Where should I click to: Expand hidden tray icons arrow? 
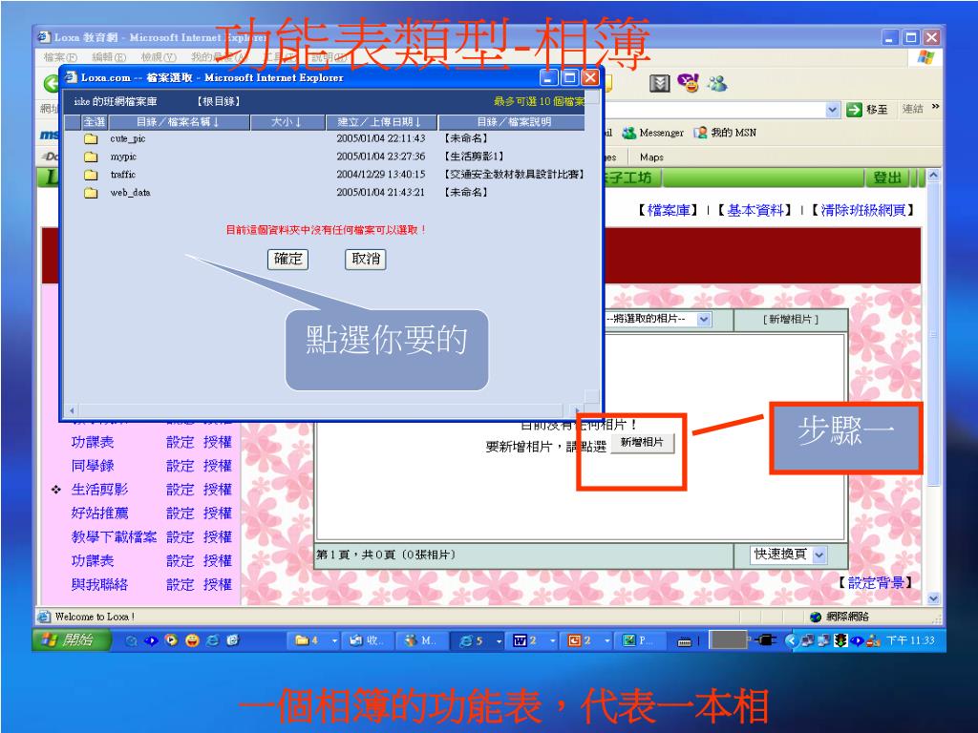[x=791, y=640]
